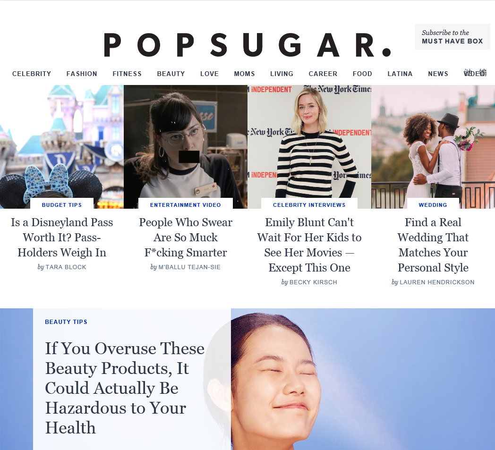This screenshot has width=495, height=450.
Task: Click the wedding couple photo thumbnail
Action: 433,147
